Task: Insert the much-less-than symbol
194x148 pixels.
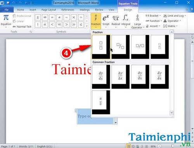Action: (x=59, y=24)
